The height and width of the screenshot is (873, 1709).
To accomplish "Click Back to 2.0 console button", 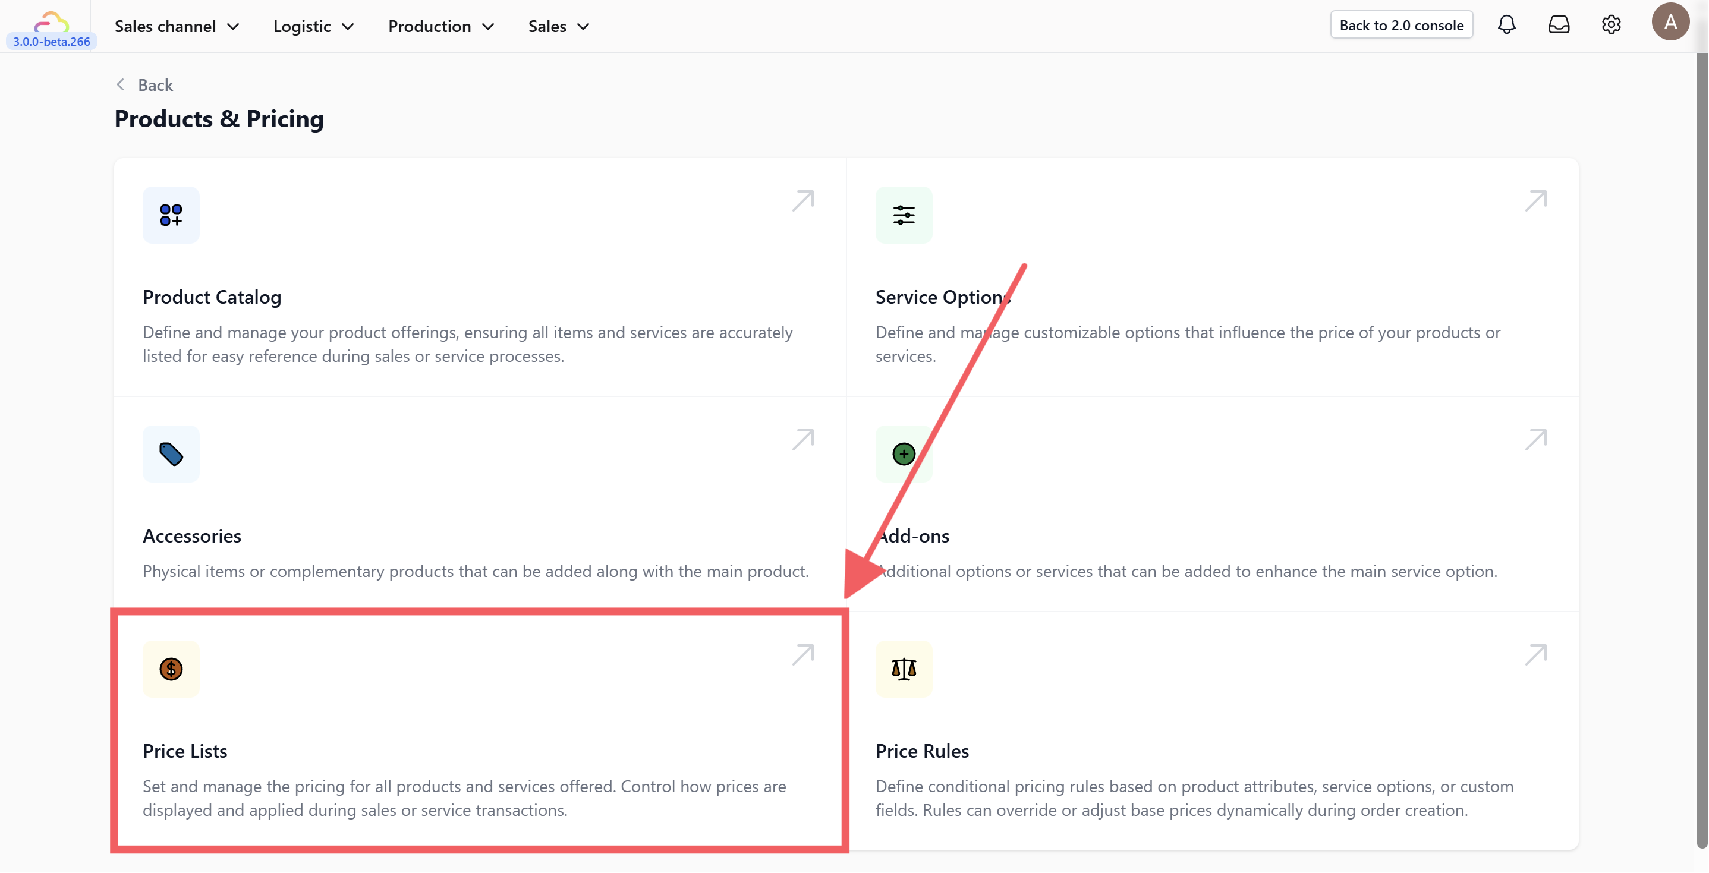I will (x=1401, y=25).
